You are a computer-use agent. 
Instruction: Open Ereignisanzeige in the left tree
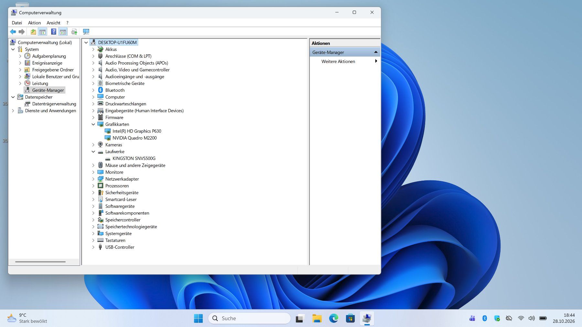click(x=47, y=63)
